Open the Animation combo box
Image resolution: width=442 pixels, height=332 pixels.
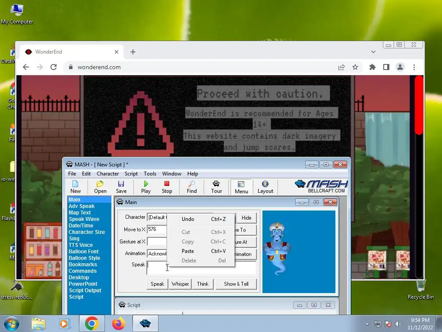pyautogui.click(x=157, y=253)
